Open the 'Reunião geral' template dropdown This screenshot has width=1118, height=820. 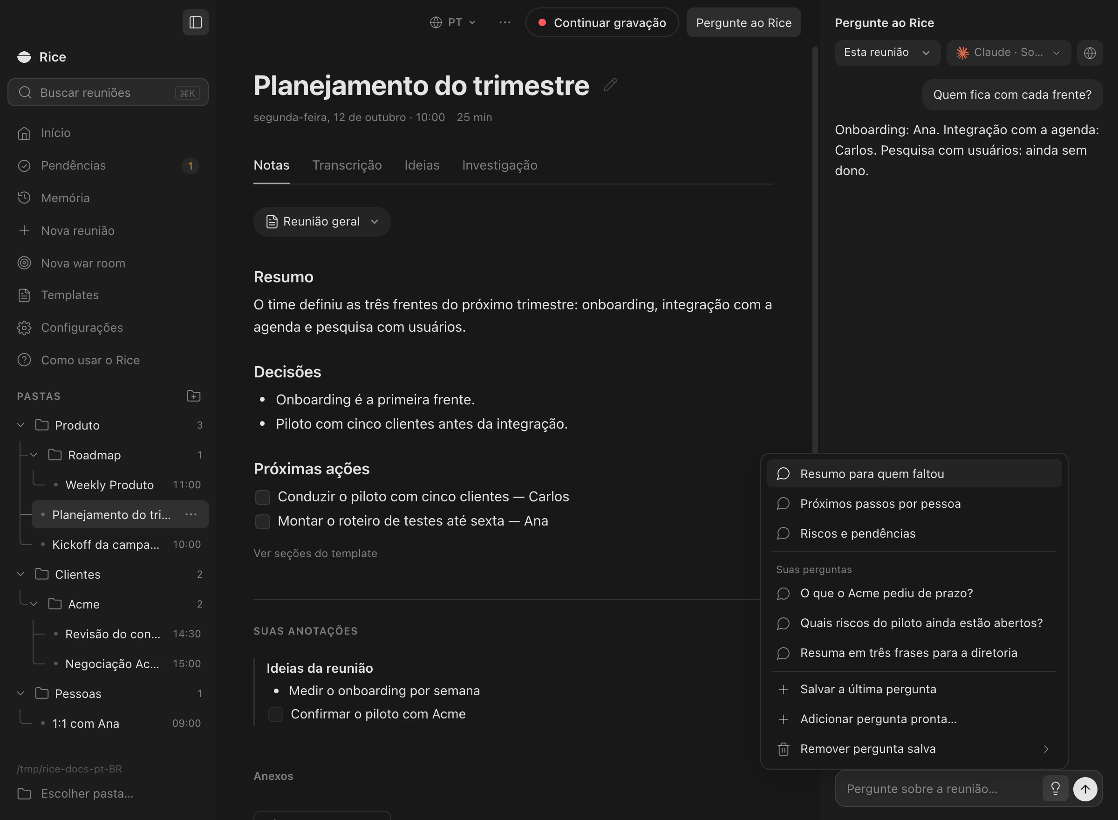click(322, 221)
